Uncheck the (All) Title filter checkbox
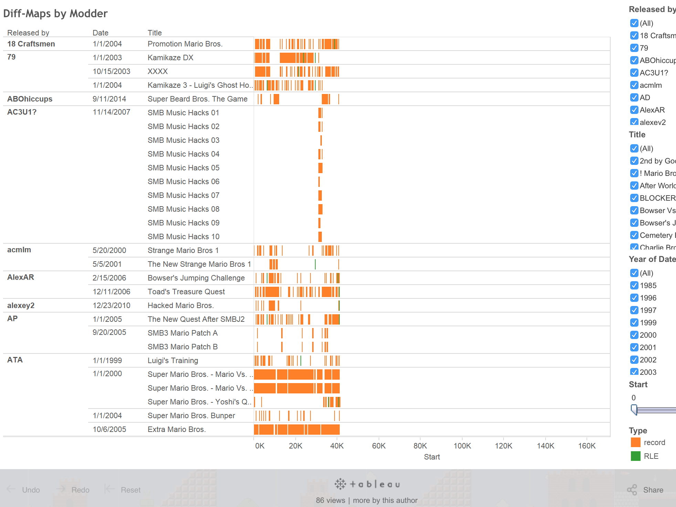 tap(634, 148)
